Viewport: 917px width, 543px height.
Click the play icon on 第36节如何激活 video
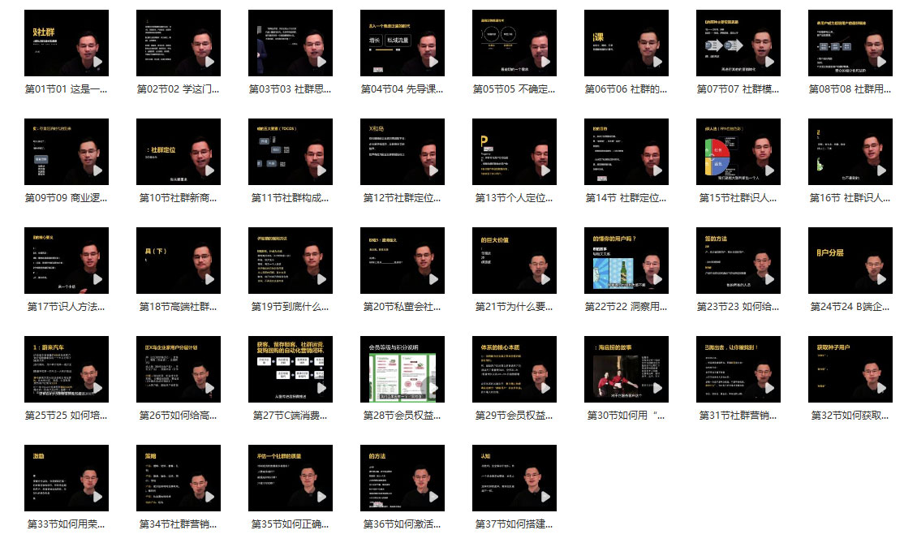point(433,497)
